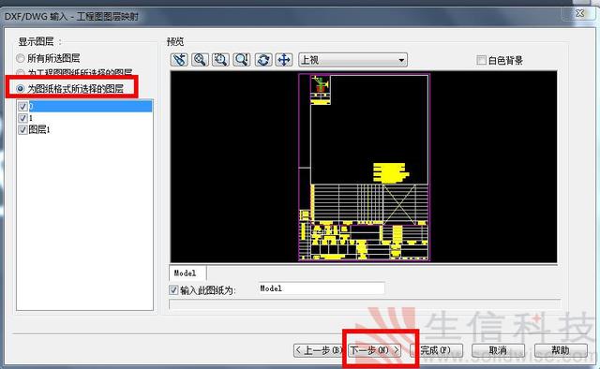Select the 所有所选图层 radio button
Viewport: 600px width, 369px height.
[x=21, y=58]
